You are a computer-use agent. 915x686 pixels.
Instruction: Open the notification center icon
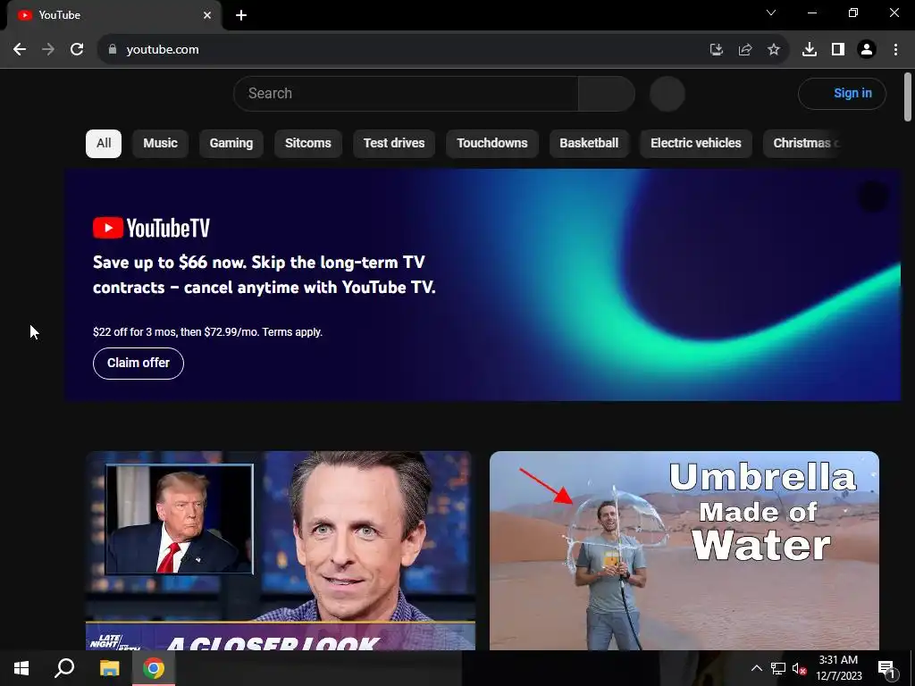coord(887,668)
